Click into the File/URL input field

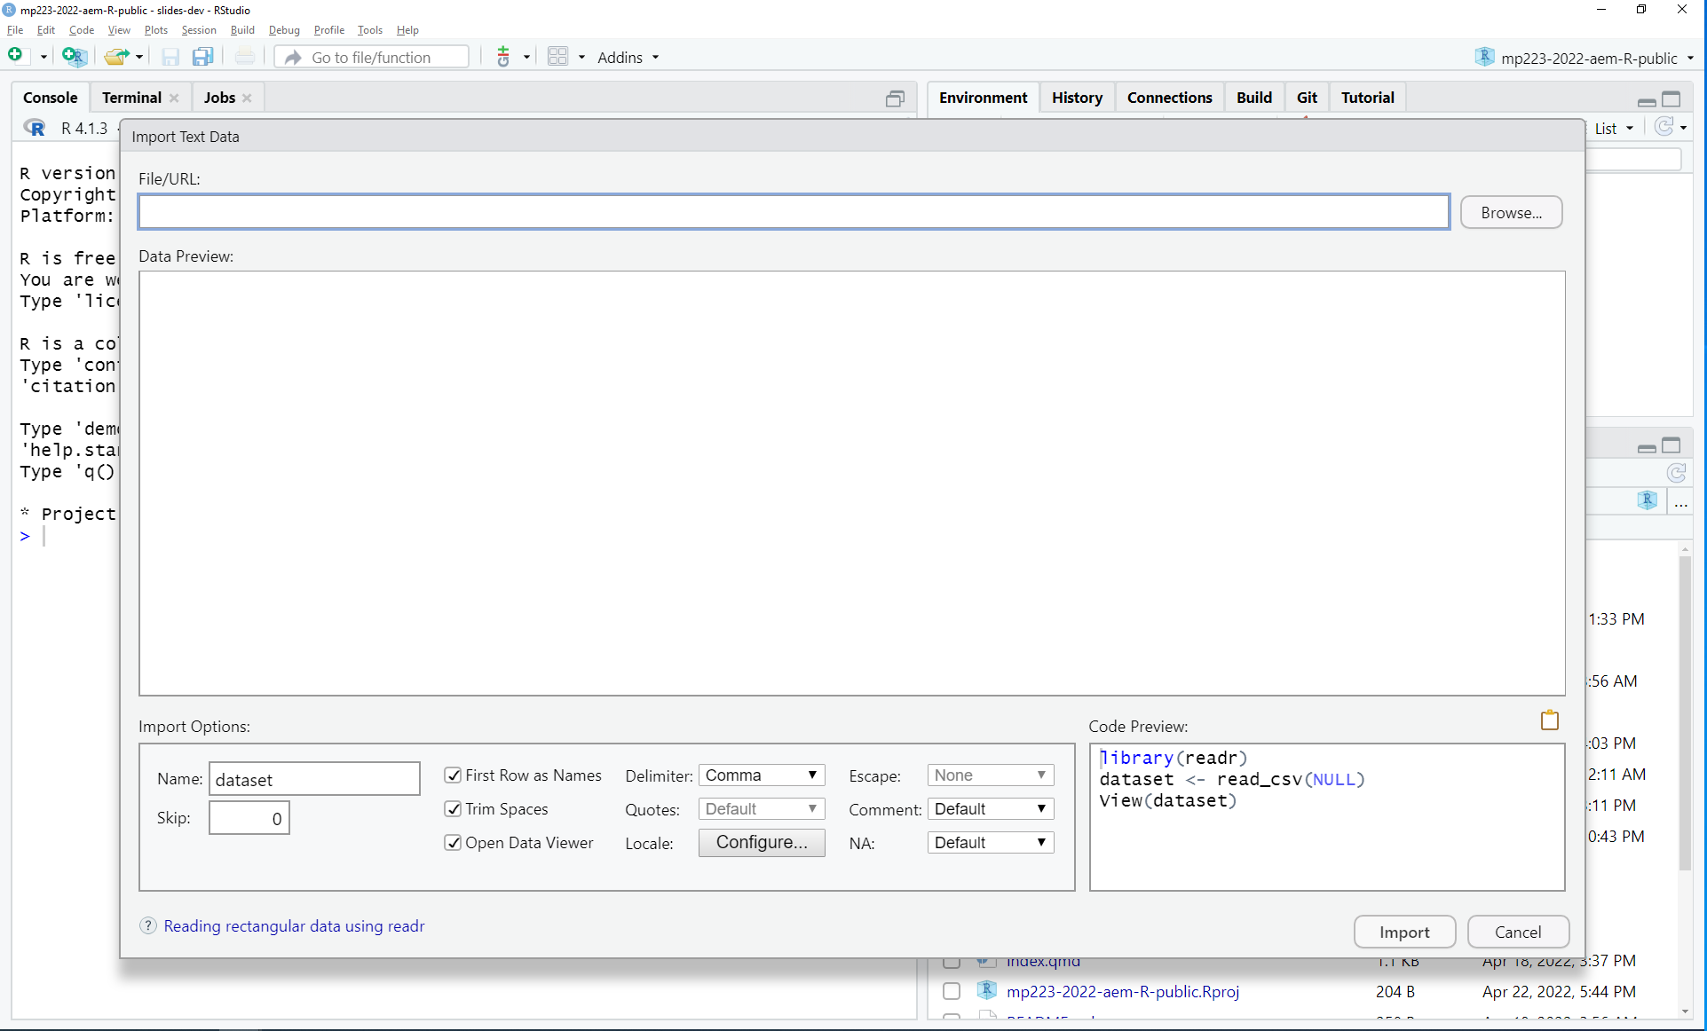click(x=794, y=213)
